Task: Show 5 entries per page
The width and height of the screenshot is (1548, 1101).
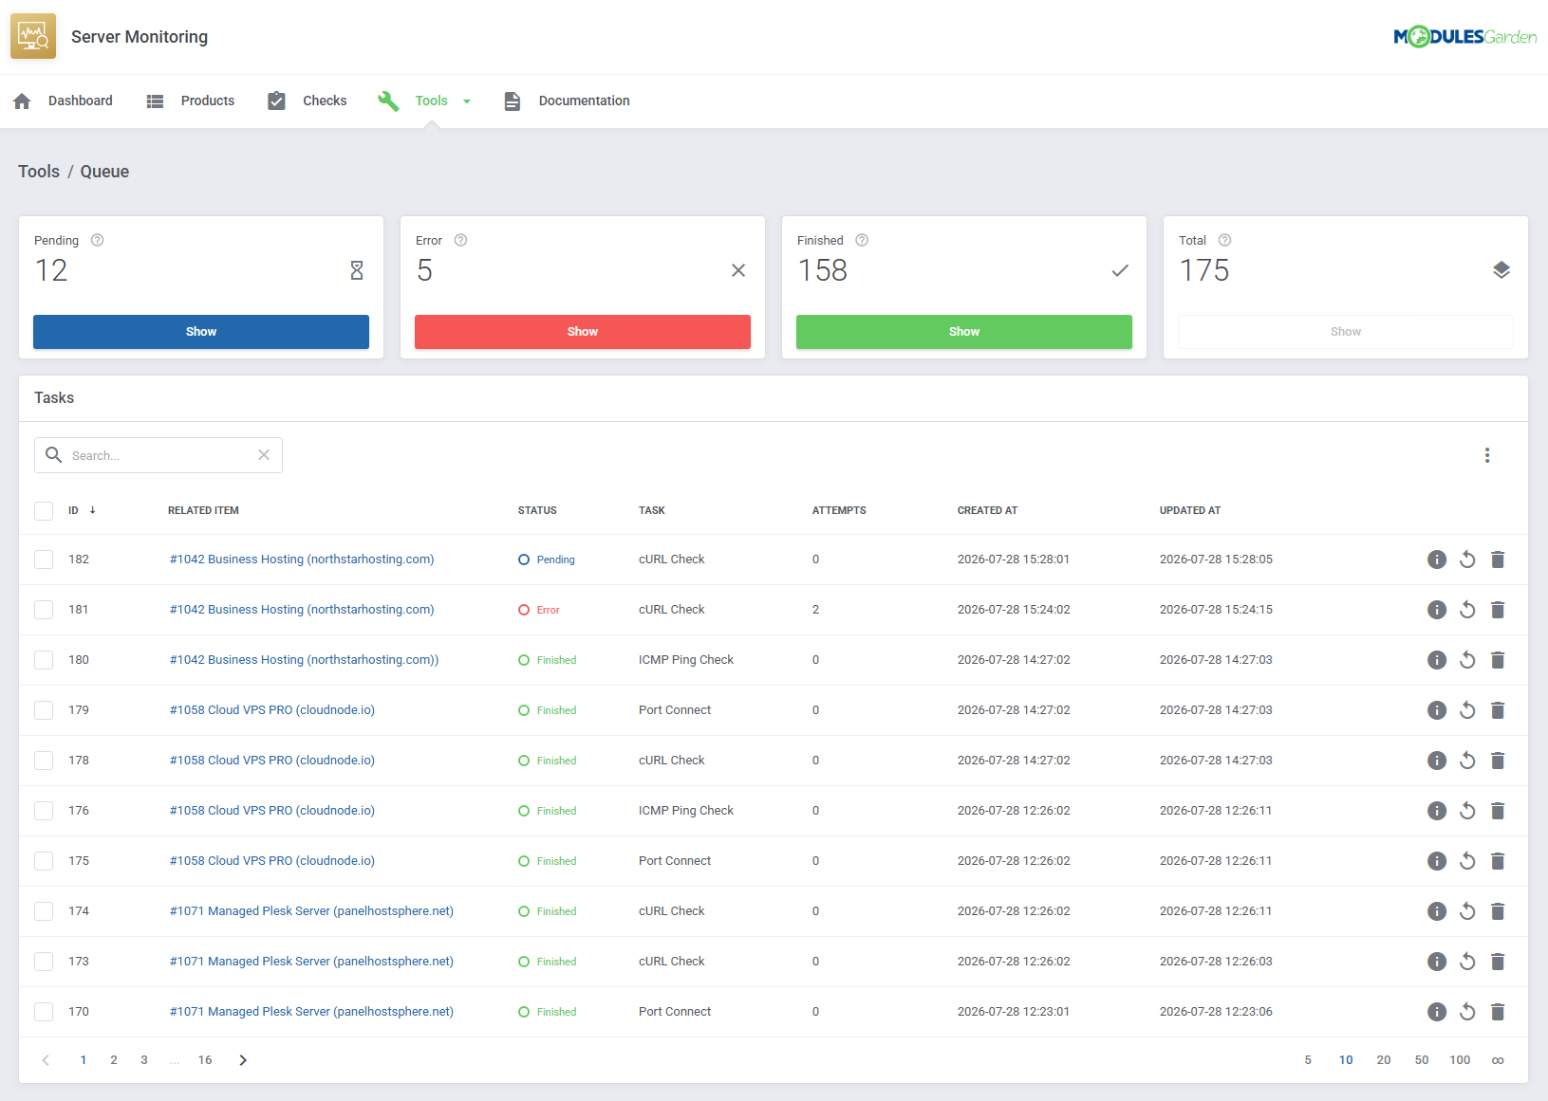Action: coord(1308,1060)
